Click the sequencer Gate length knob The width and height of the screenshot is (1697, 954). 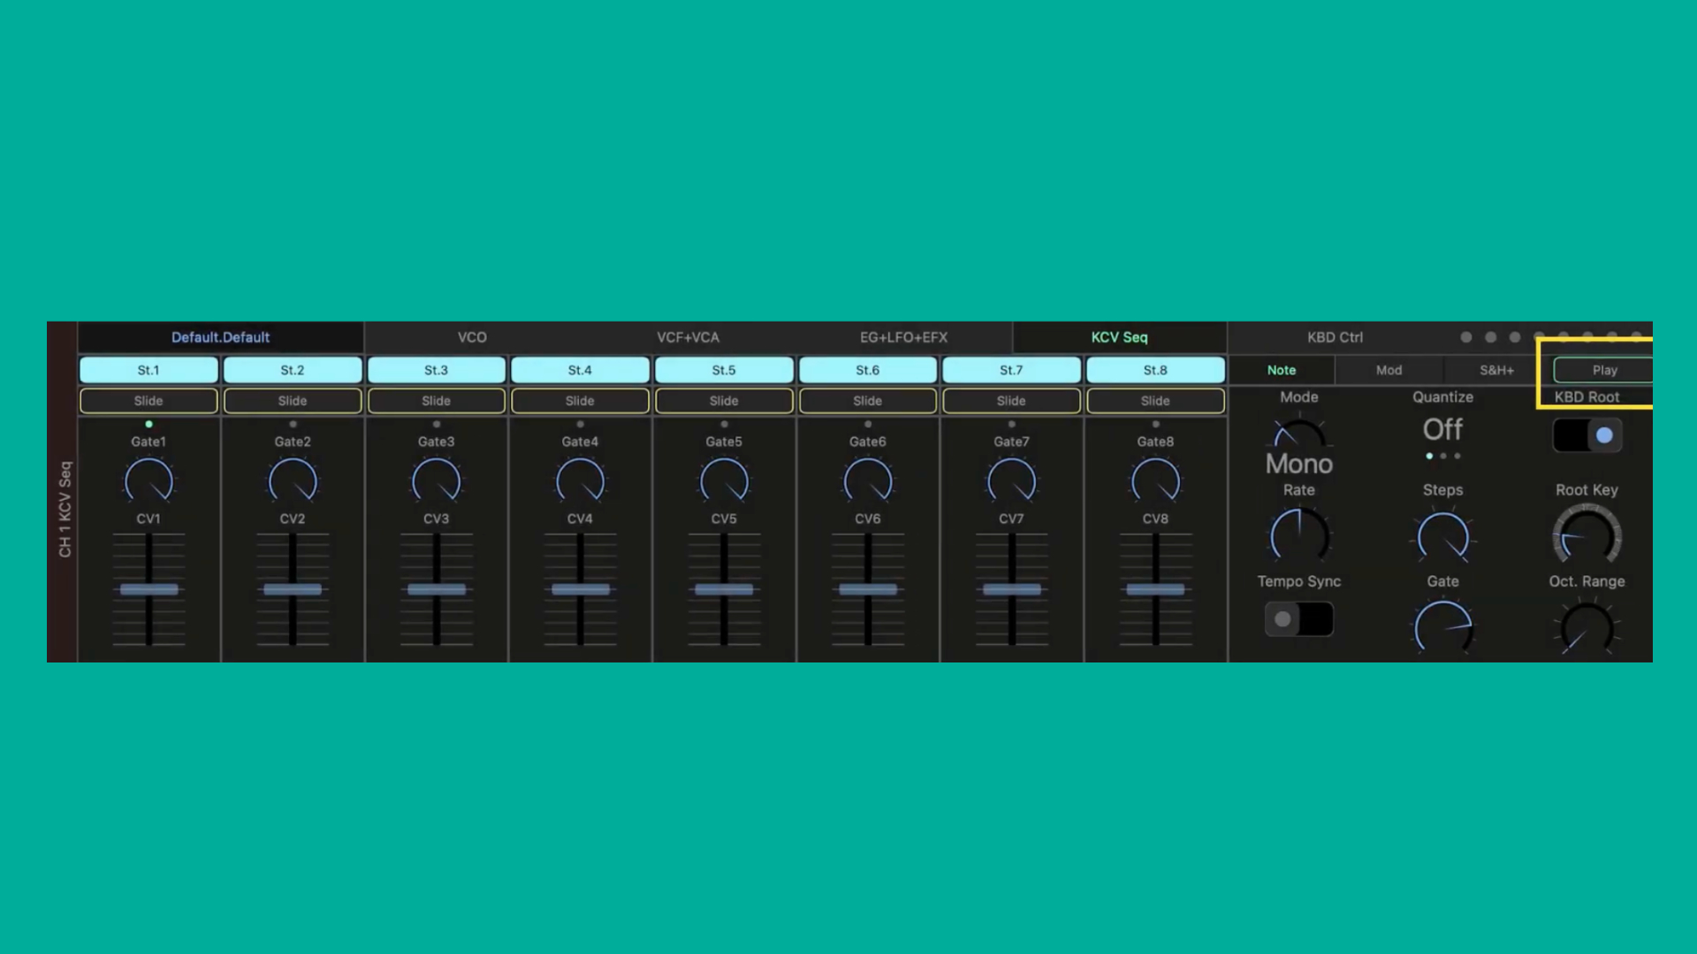point(1442,629)
